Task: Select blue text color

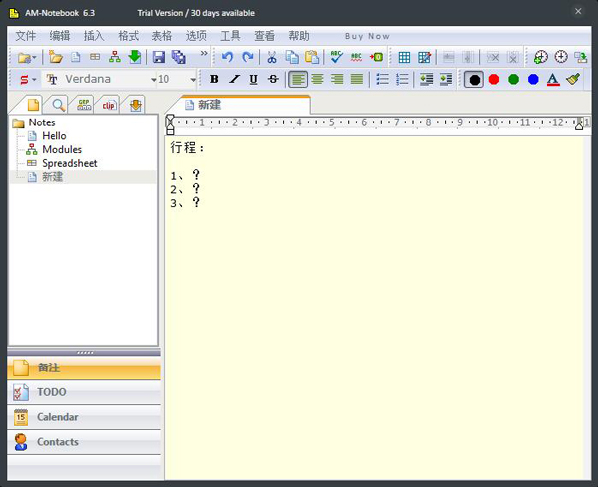Action: click(533, 79)
